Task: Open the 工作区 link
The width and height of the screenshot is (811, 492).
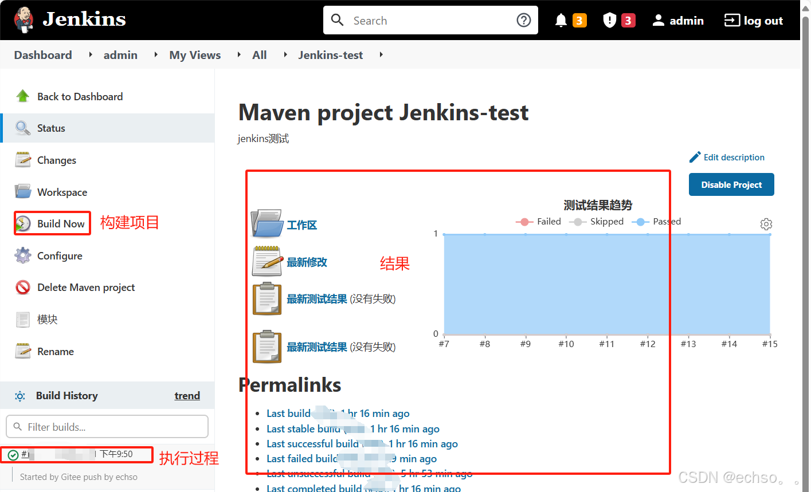Action: coord(301,225)
